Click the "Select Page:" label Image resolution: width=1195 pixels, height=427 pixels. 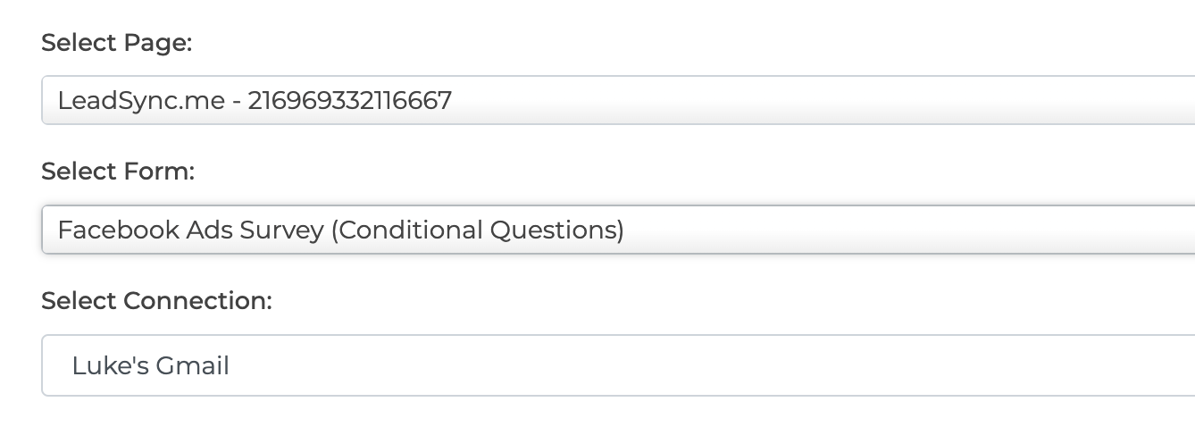(x=117, y=43)
